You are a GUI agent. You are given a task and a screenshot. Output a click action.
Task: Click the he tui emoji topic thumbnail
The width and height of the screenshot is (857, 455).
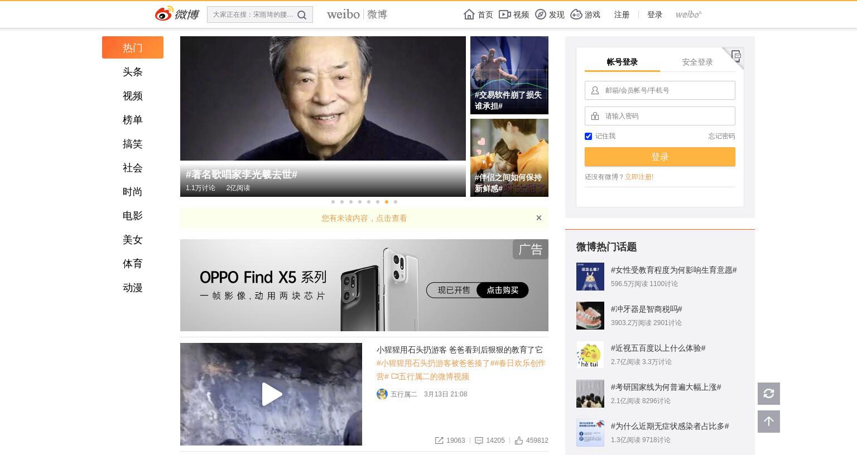[x=590, y=355]
